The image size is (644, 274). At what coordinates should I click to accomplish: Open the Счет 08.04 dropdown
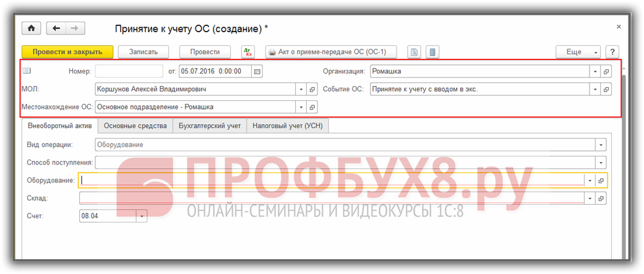point(142,216)
